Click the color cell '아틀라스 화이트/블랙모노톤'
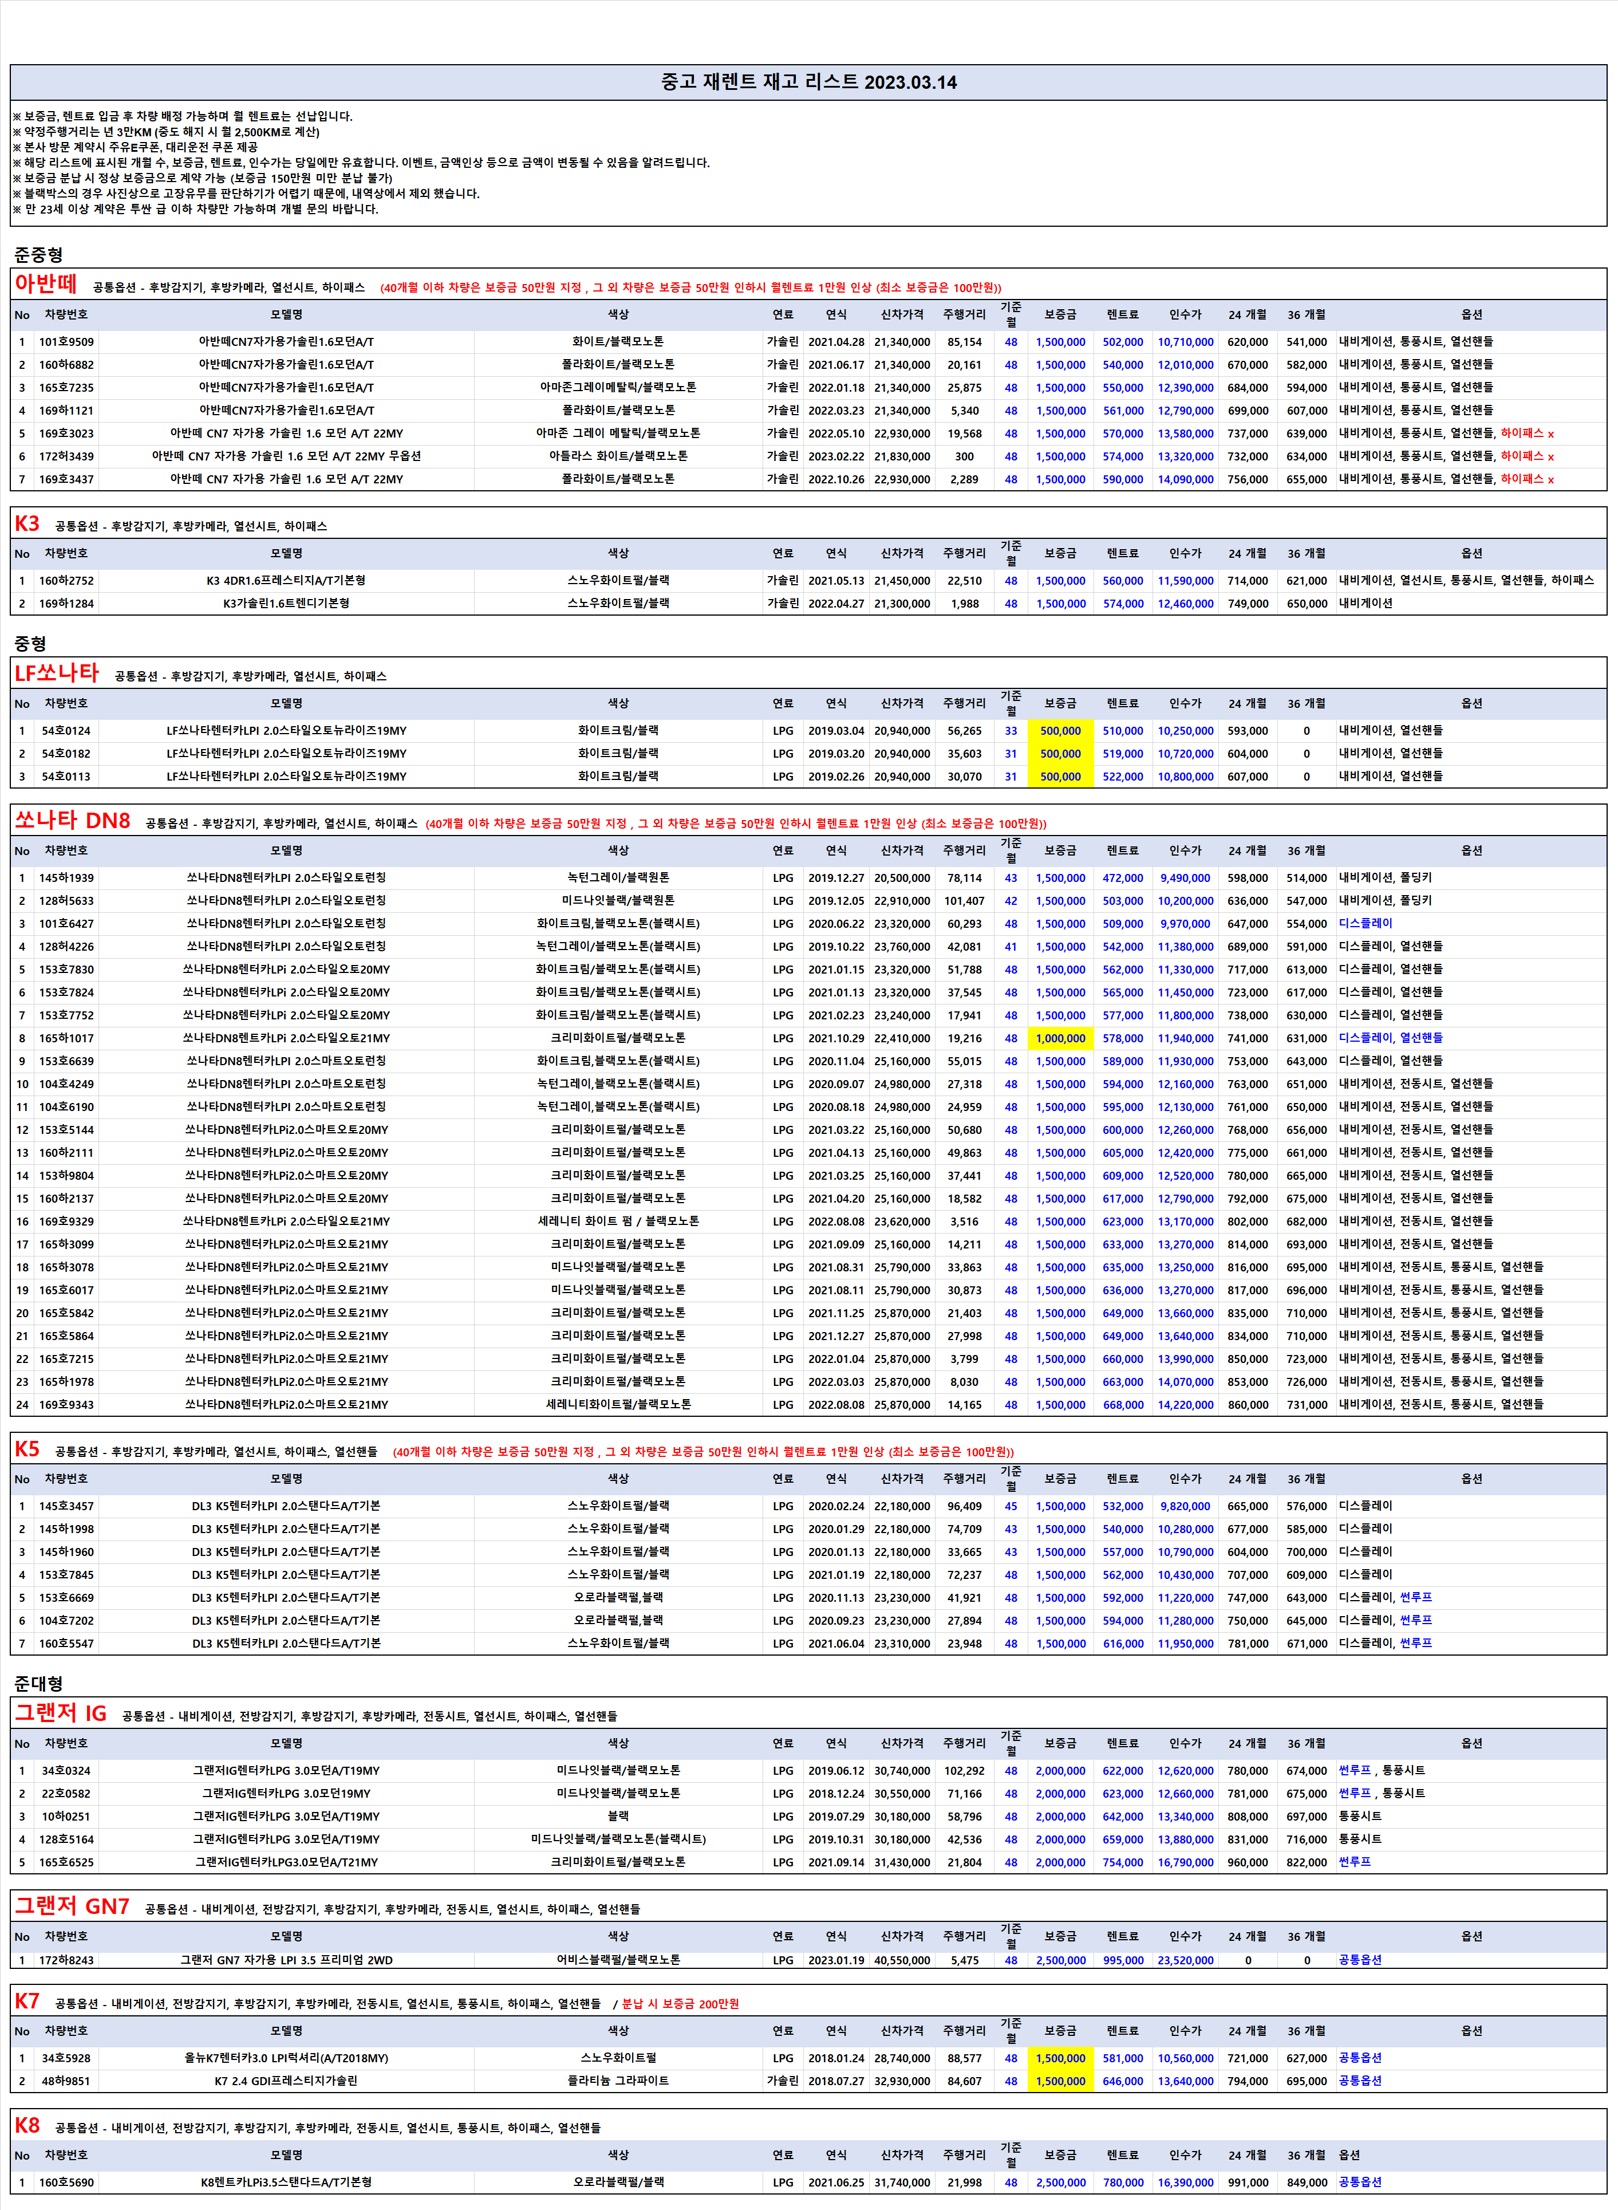 [x=618, y=456]
